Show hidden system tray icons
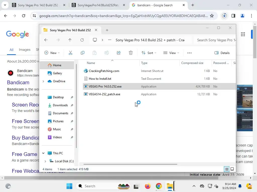 194,186
